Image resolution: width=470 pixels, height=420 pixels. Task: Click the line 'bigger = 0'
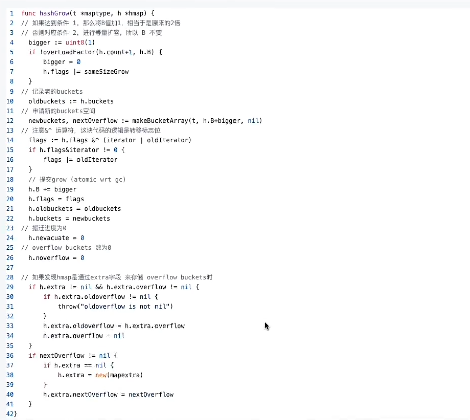[62, 62]
